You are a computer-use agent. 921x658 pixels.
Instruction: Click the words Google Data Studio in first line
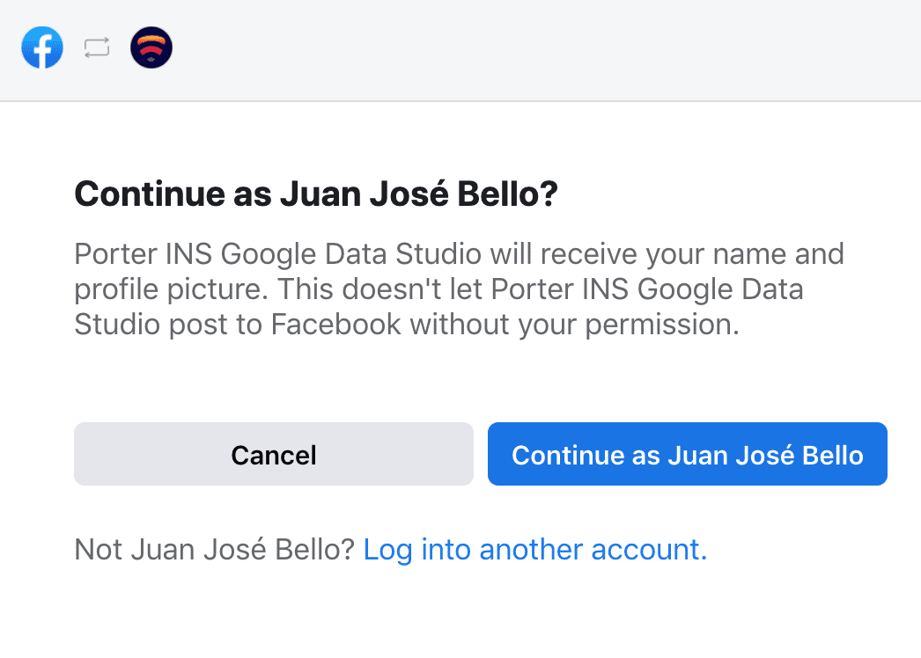pyautogui.click(x=351, y=254)
